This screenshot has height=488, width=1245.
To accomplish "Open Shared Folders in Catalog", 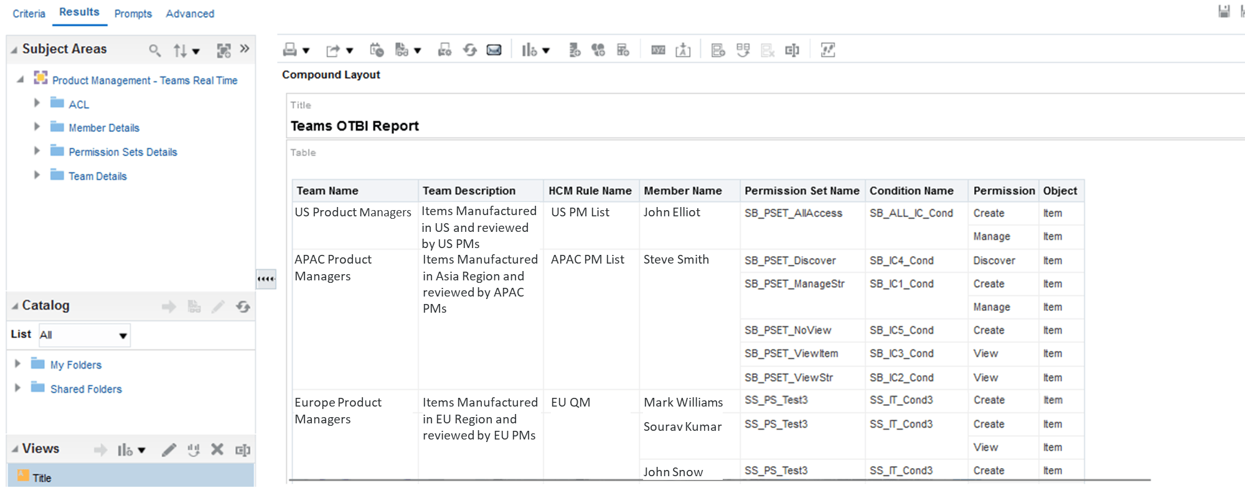I will click(86, 389).
